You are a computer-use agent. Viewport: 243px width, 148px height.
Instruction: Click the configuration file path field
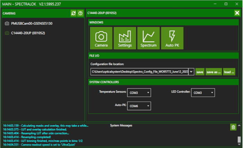140,72
